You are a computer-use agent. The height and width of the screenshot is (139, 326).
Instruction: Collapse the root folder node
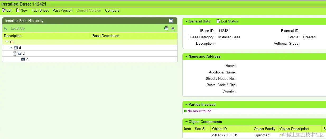click(x=7, y=42)
